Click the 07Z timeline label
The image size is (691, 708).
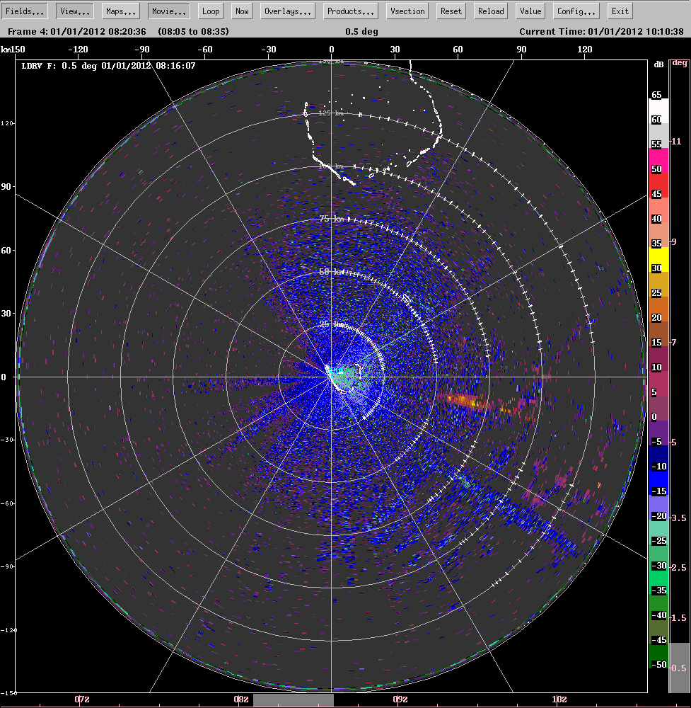point(81,699)
